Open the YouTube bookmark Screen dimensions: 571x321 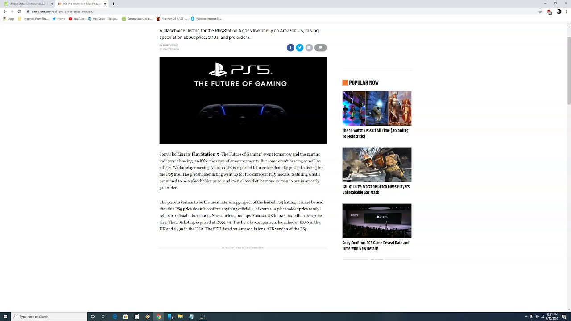(76, 19)
